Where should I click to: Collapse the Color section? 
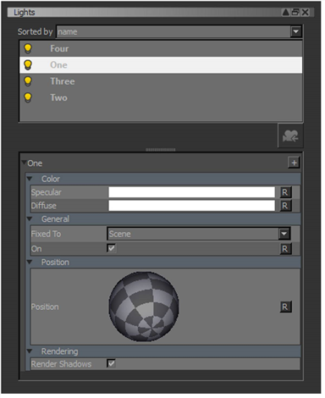coord(30,179)
